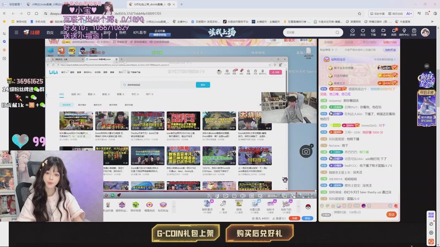Click the browser address bar
This screenshot has height=247, width=440.
click(x=202, y=13)
